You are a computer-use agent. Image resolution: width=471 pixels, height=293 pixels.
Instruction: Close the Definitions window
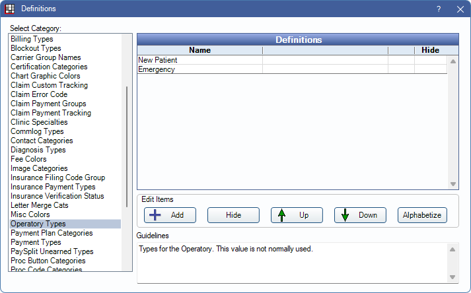pyautogui.click(x=460, y=9)
